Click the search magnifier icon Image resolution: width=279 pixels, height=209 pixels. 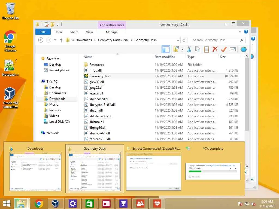[x=242, y=40]
